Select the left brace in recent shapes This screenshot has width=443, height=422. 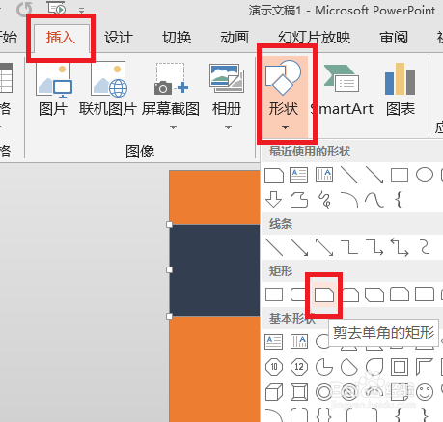click(399, 200)
